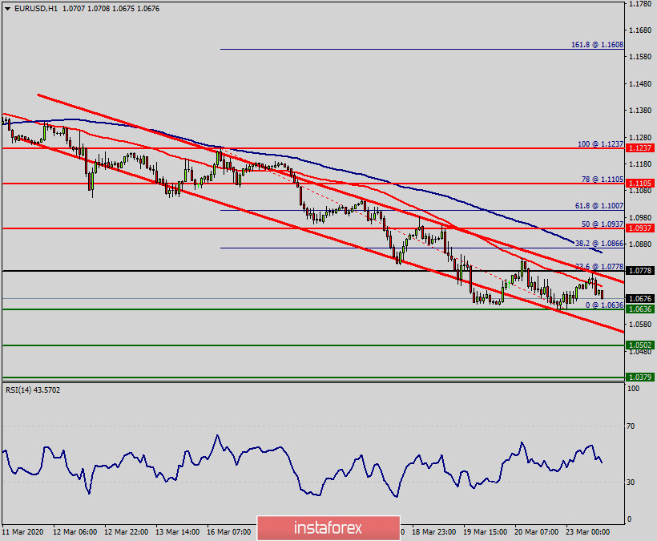Viewport: 657px width, 541px height.
Task: Click the 1.1380 price scale value
Action: [x=640, y=111]
